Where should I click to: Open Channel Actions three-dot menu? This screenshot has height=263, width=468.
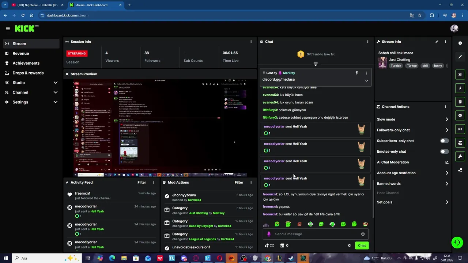[x=445, y=107]
